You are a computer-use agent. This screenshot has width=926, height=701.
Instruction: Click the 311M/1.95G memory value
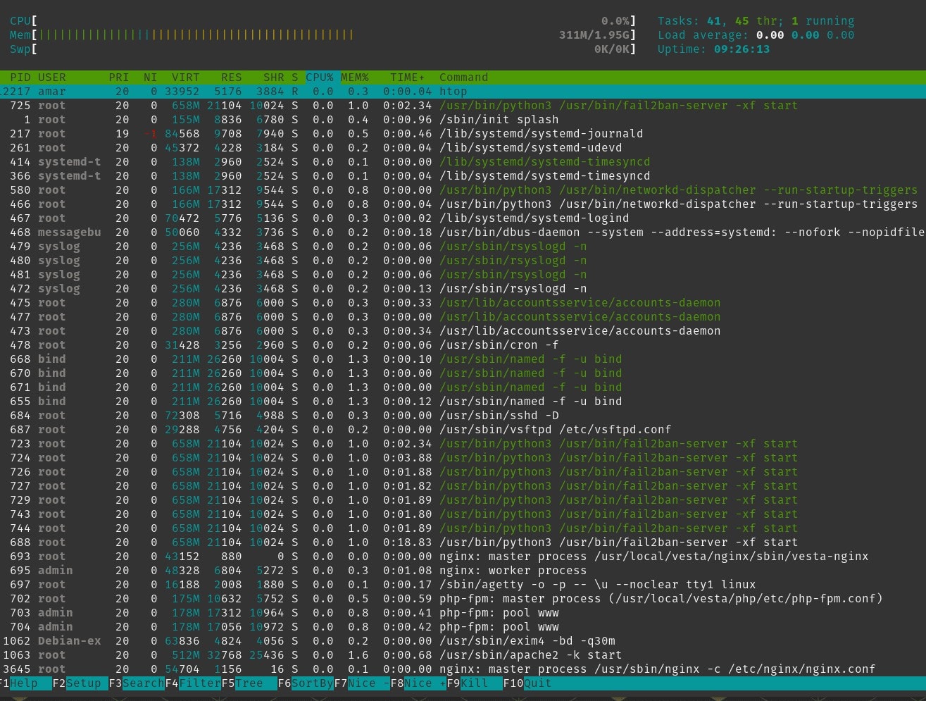coord(594,35)
